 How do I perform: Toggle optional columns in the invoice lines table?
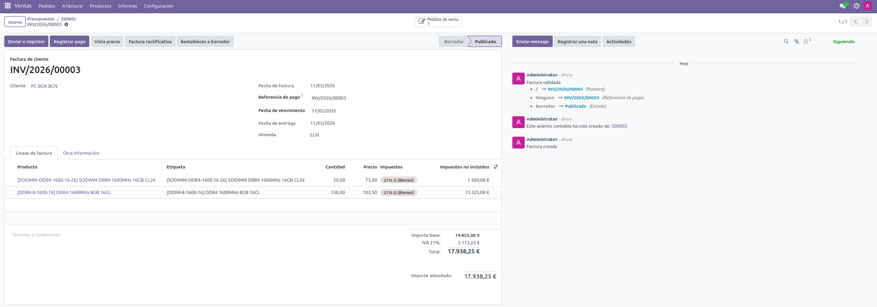(x=496, y=167)
